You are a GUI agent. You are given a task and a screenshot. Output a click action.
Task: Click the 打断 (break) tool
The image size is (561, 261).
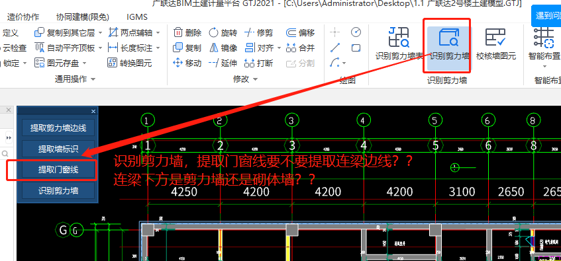(259, 63)
